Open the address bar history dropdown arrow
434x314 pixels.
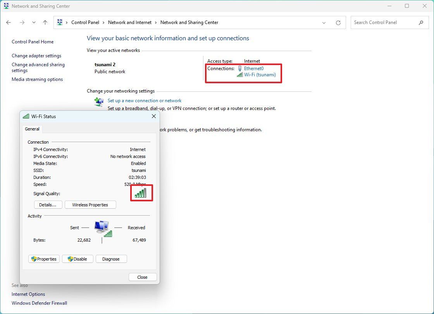point(324,22)
